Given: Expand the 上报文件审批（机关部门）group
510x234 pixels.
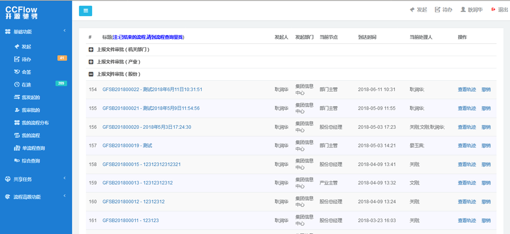Looking at the screenshot, I should click(91, 50).
